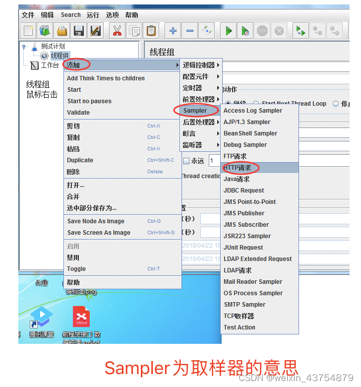Click the loop count field showing 1
The height and width of the screenshot is (387, 361).
214,161
